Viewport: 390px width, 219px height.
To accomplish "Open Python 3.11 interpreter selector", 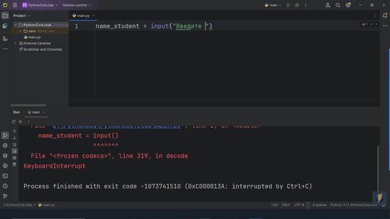I will point(353,205).
